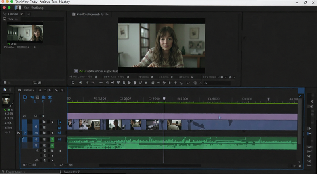Image resolution: width=317 pixels, height=174 pixels.
Task: Click the magnifier zoom icon in the transport bar
Action: click(124, 83)
